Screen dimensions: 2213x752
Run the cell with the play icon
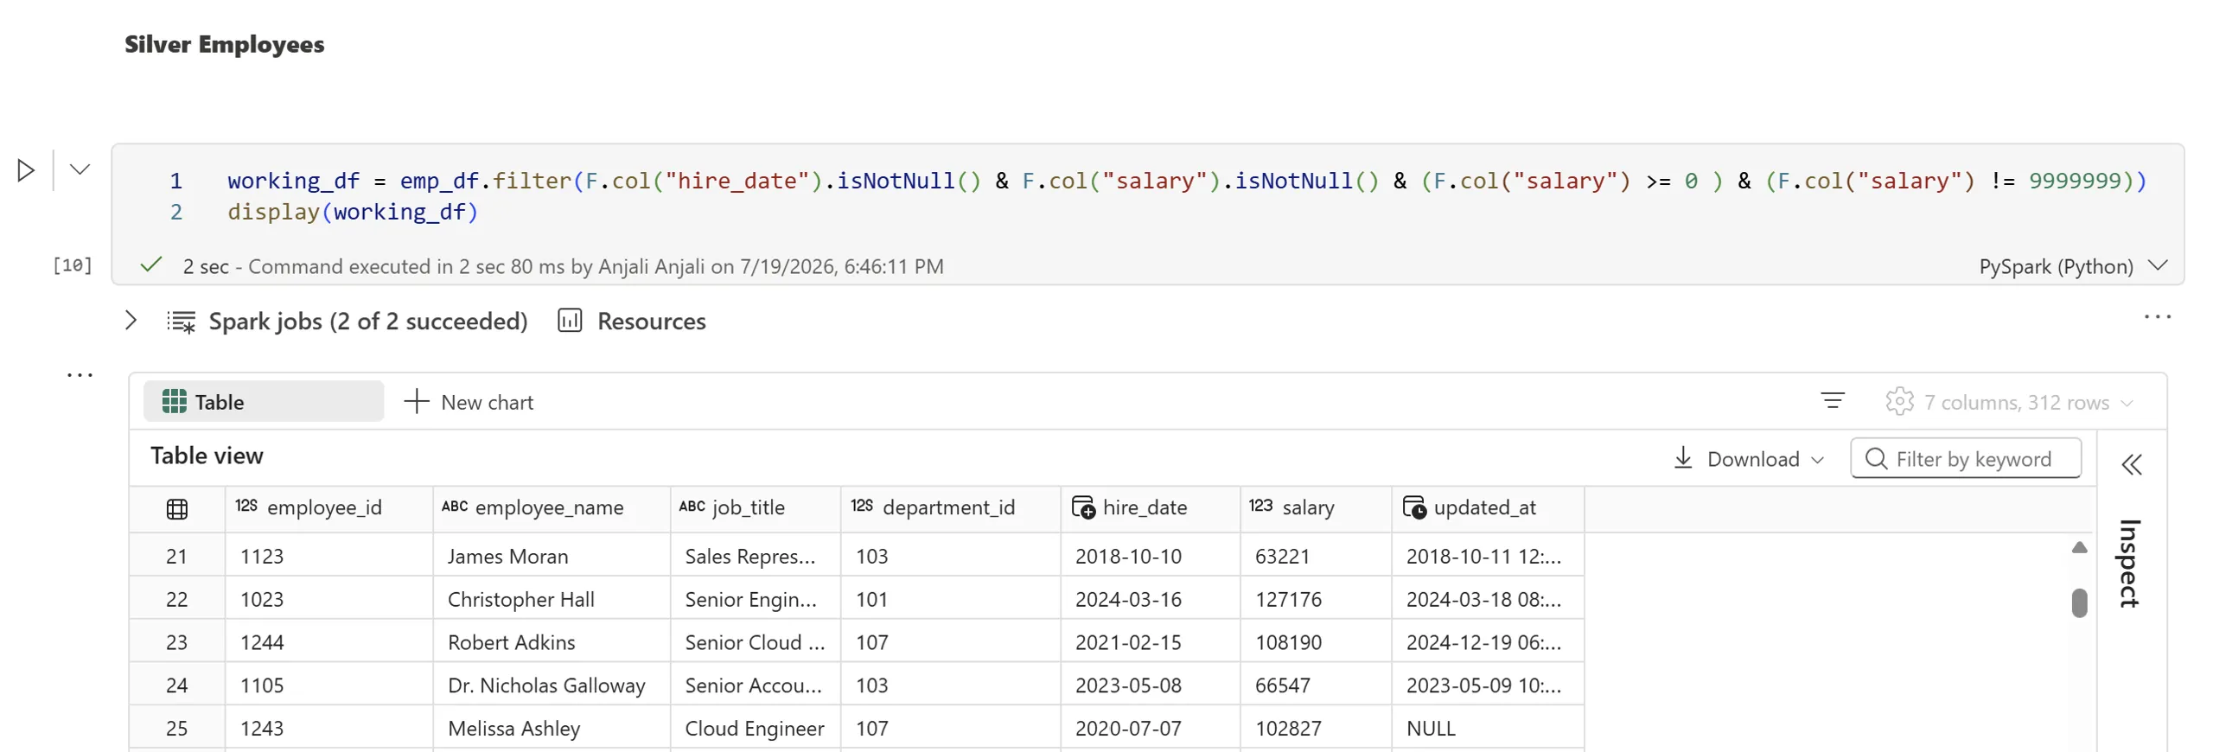(26, 170)
